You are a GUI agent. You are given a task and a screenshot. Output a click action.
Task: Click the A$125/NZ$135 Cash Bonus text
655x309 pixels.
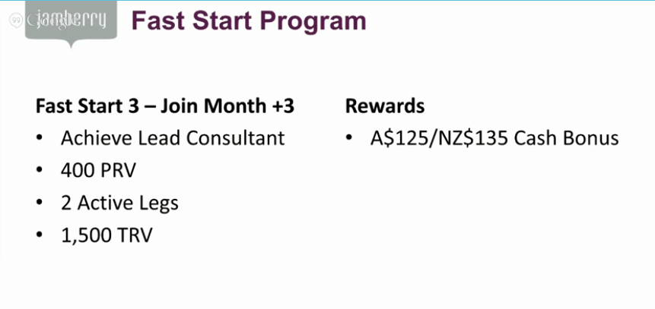[x=494, y=138]
